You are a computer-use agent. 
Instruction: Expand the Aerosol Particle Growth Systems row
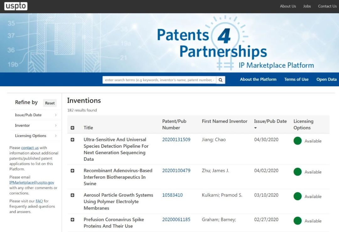coord(73,195)
